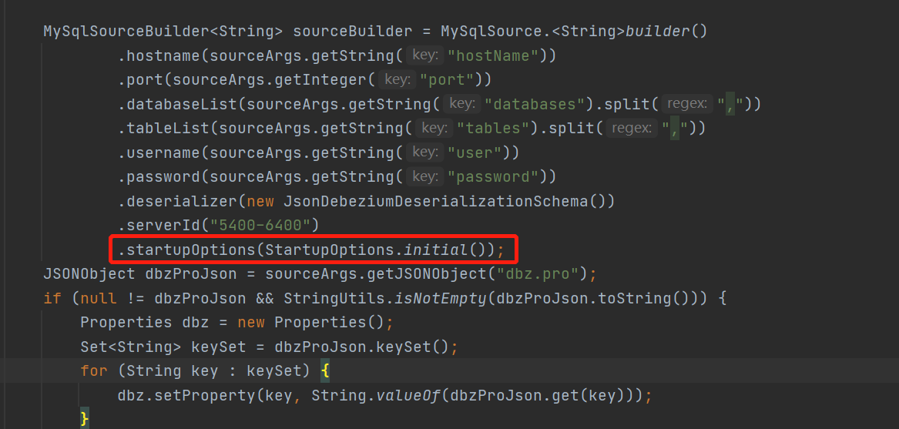Click the "password" string literal on password line

click(496, 176)
